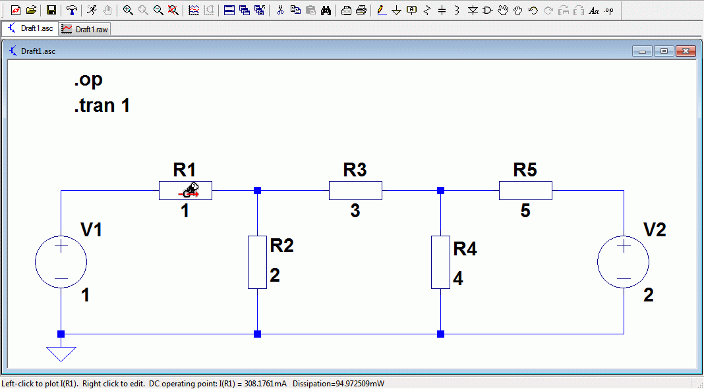Click the Run simulation icon
The width and height of the screenshot is (704, 389).
point(92,10)
